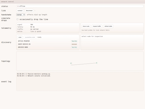This screenshot has height=109, width=145.
Task: Click the 'select node for inspection' panel text
Action: 92,36
